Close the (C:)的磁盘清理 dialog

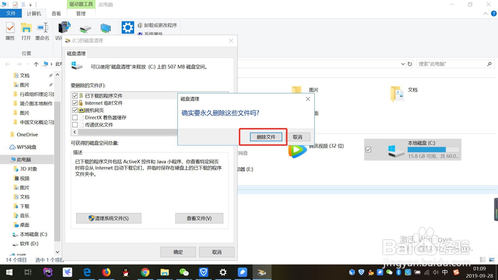(231, 41)
